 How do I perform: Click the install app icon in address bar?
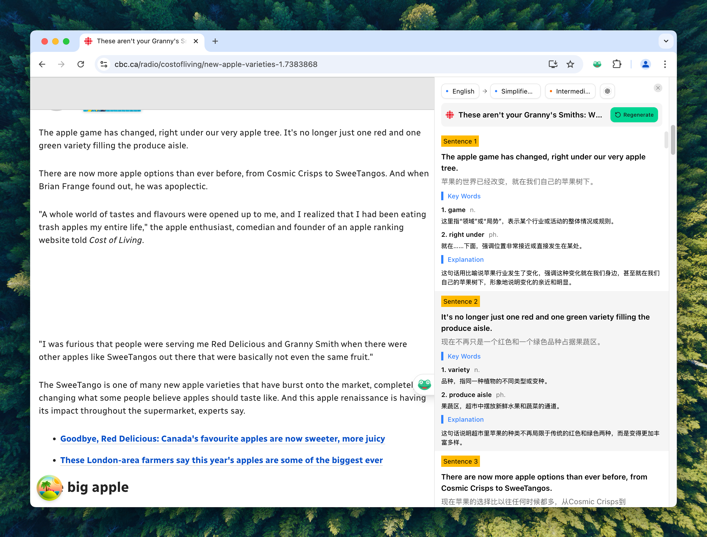pyautogui.click(x=553, y=64)
